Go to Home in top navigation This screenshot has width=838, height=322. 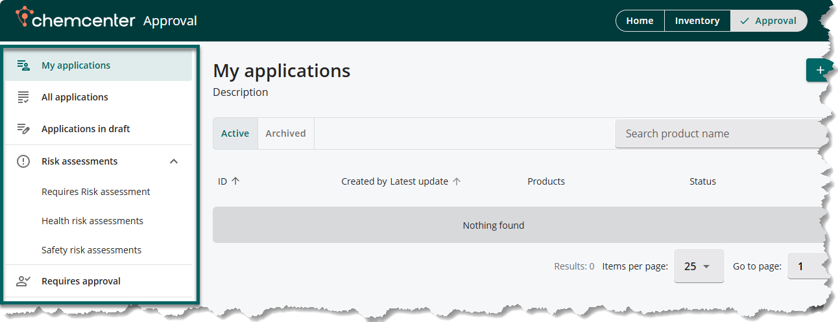(x=640, y=21)
